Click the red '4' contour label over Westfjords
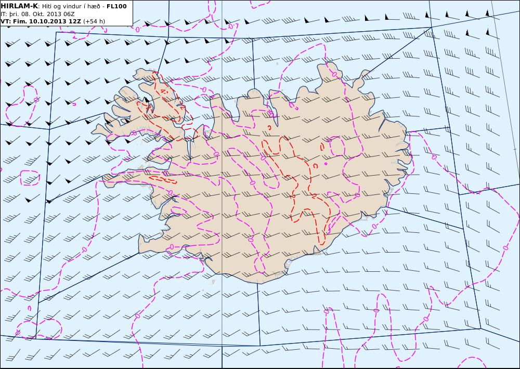Image resolution: width=520 pixels, height=369 pixels. coord(163,91)
